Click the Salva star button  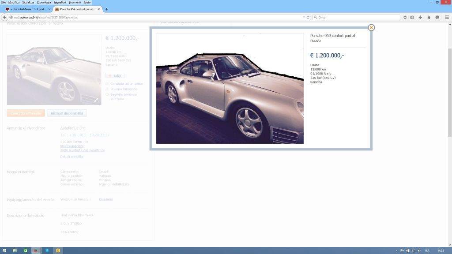(115, 75)
